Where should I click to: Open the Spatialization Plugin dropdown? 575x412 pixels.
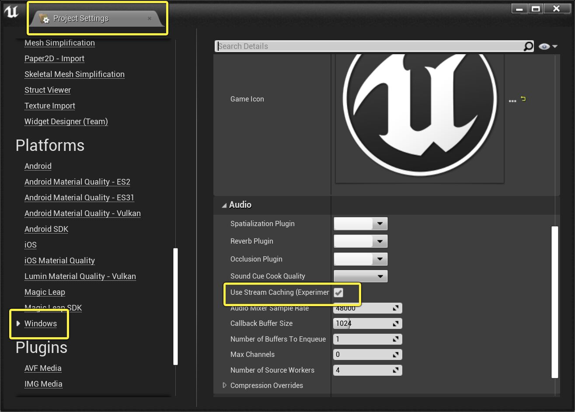point(360,223)
